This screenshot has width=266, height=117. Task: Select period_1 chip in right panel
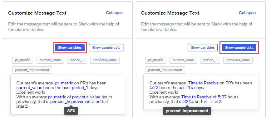coord(210,60)
